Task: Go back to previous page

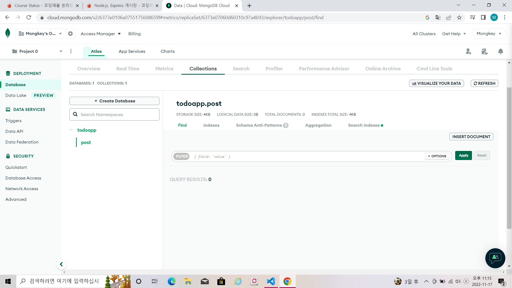Action: [7, 18]
